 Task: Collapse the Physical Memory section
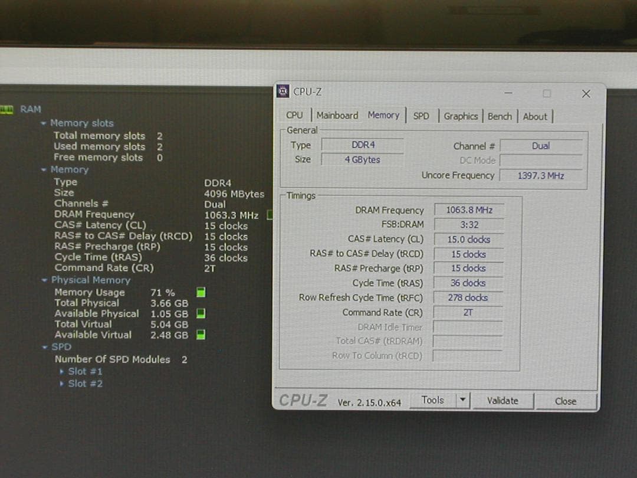click(44, 280)
